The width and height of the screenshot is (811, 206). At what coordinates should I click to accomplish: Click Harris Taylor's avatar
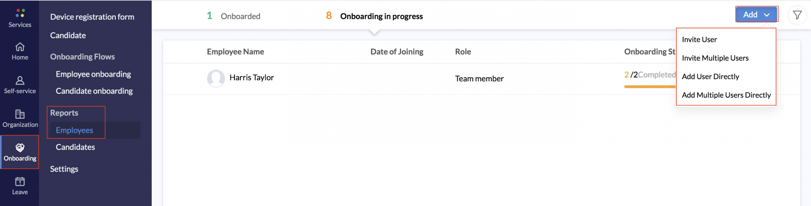coord(216,78)
